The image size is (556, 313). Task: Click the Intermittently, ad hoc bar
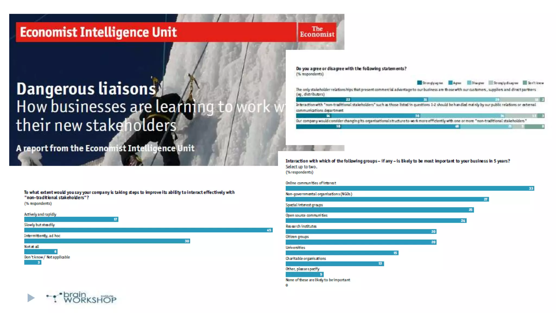[x=107, y=241]
